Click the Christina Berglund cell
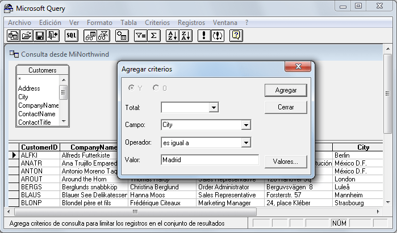Image resolution: width=397 pixels, height=233 pixels. tap(162, 187)
